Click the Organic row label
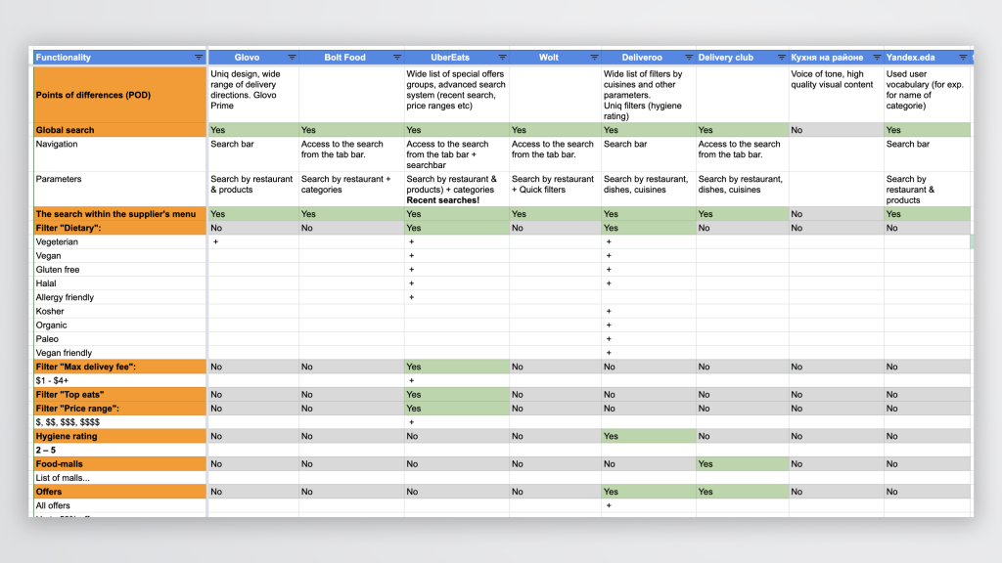The height and width of the screenshot is (563, 1002). [x=119, y=325]
